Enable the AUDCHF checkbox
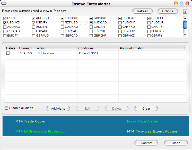192x150 pixels. point(120,23)
